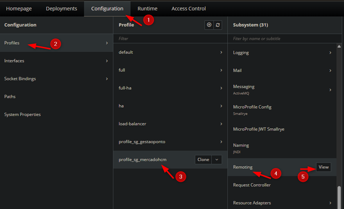Switch to the Runtime tab

coord(148,9)
